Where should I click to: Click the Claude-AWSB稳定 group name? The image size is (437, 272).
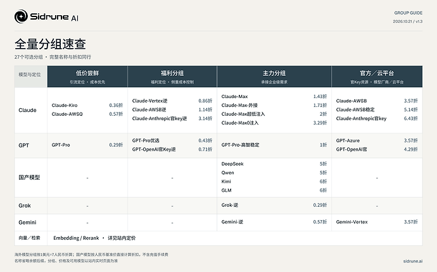[355, 109]
